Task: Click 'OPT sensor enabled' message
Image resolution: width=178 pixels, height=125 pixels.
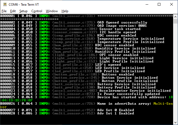Action: [x=119, y=55]
